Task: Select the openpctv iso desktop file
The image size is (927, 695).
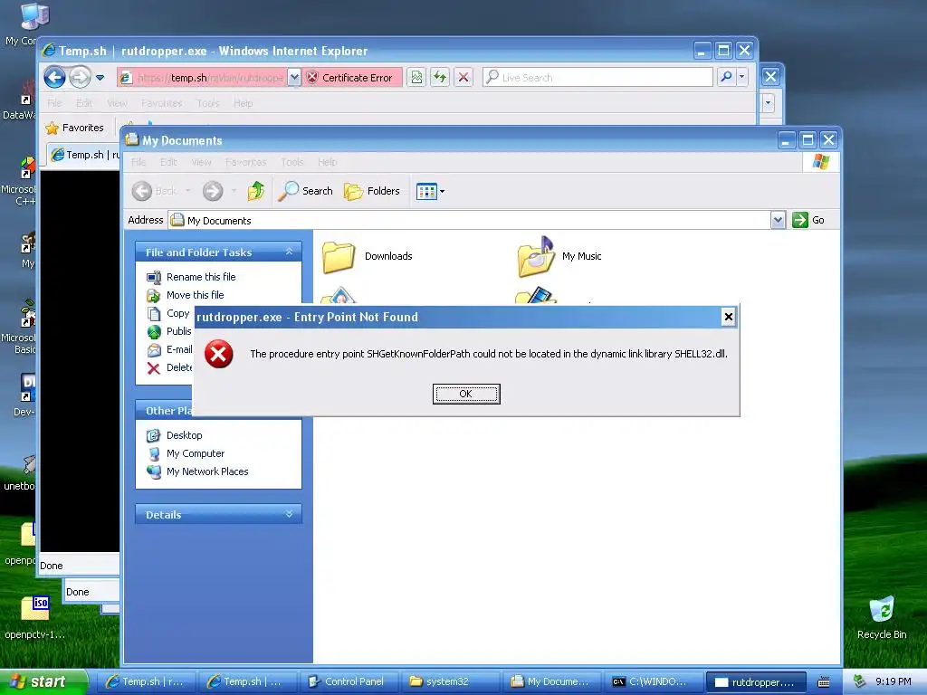Action: pyautogui.click(x=35, y=617)
